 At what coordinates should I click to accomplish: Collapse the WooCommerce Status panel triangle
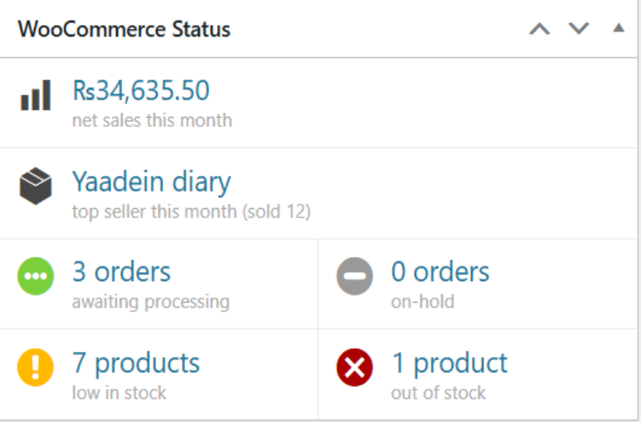click(618, 28)
